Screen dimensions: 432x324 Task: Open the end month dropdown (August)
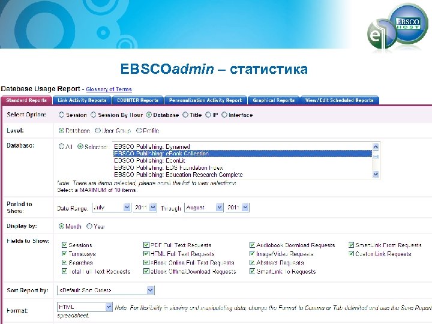click(x=203, y=208)
